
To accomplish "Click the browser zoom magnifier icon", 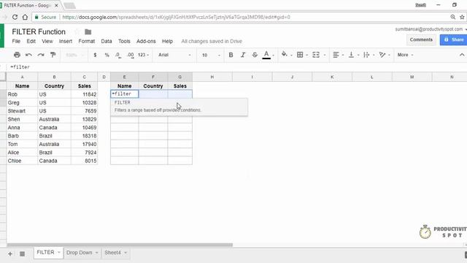I will coord(453,18).
